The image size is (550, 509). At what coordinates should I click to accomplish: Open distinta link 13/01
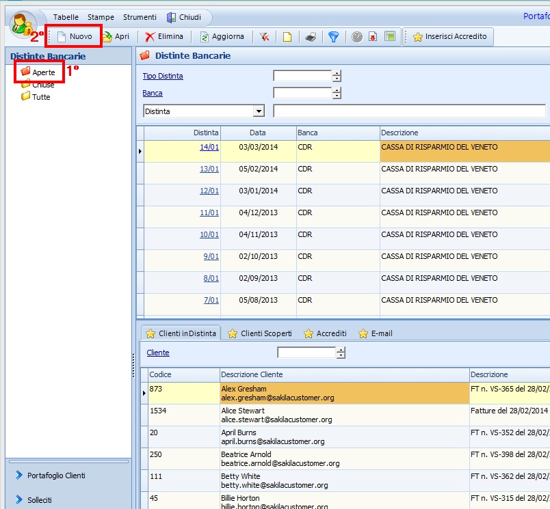pos(209,169)
